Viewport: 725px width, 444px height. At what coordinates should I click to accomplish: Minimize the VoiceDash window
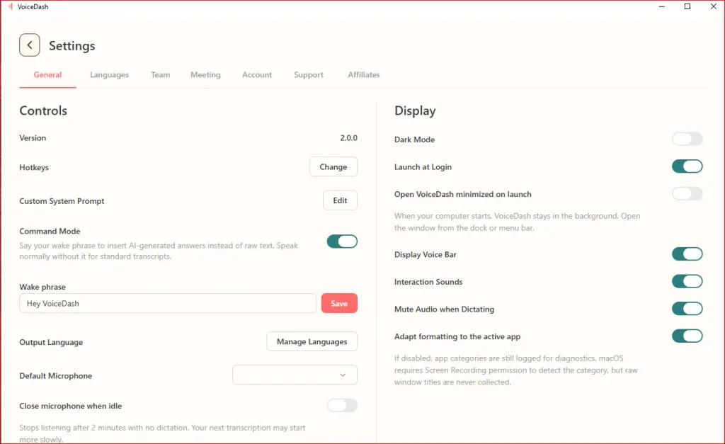click(x=662, y=6)
